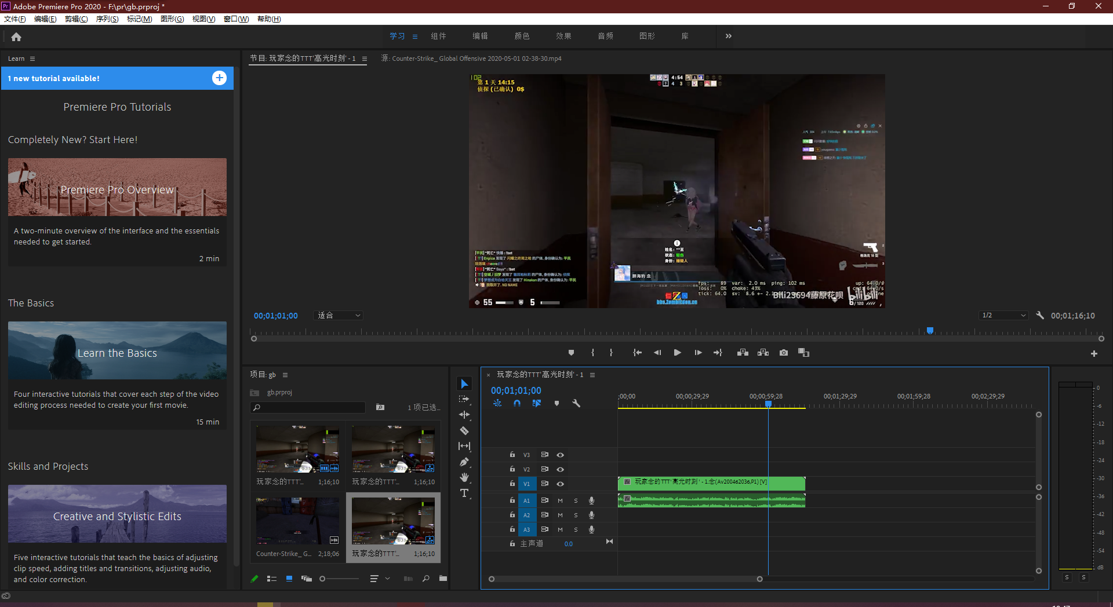
Task: Switch to the 效果 workspace tab
Action: click(x=563, y=36)
